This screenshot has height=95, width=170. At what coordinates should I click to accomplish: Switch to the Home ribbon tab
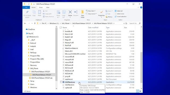[x=33, y=7]
